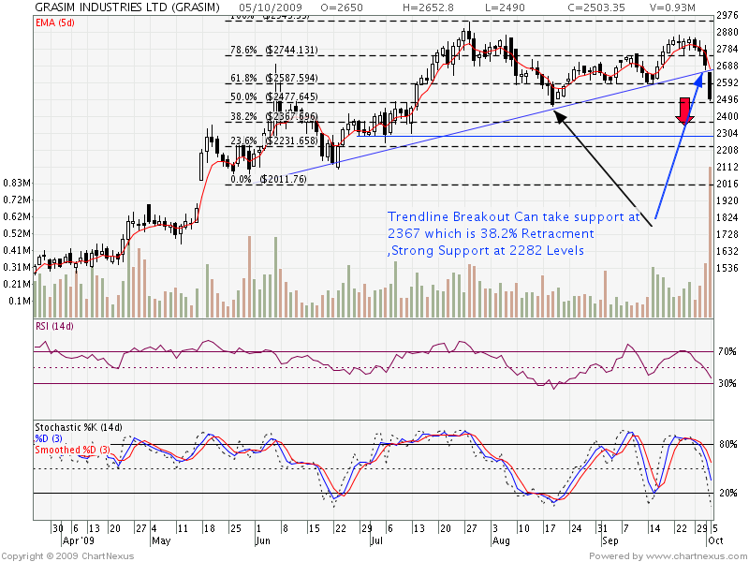Click the 0.41M volume axis label

coord(17,250)
